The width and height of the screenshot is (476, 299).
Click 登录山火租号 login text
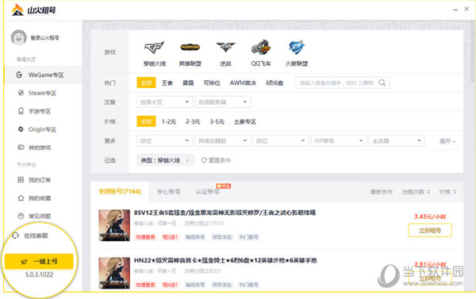coord(44,37)
